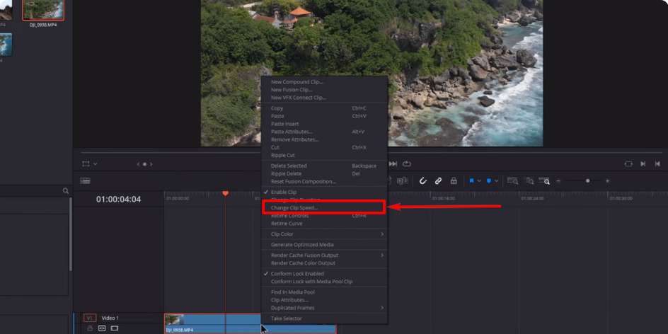Toggle Conform Lock Enabled checkmark

click(324, 274)
